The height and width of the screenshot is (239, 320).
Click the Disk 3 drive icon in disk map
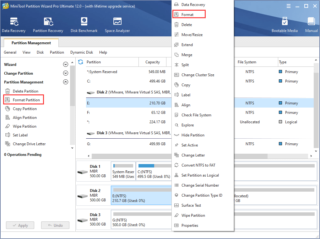[x=83, y=220]
